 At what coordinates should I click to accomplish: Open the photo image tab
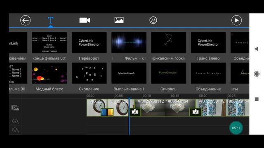point(119,20)
